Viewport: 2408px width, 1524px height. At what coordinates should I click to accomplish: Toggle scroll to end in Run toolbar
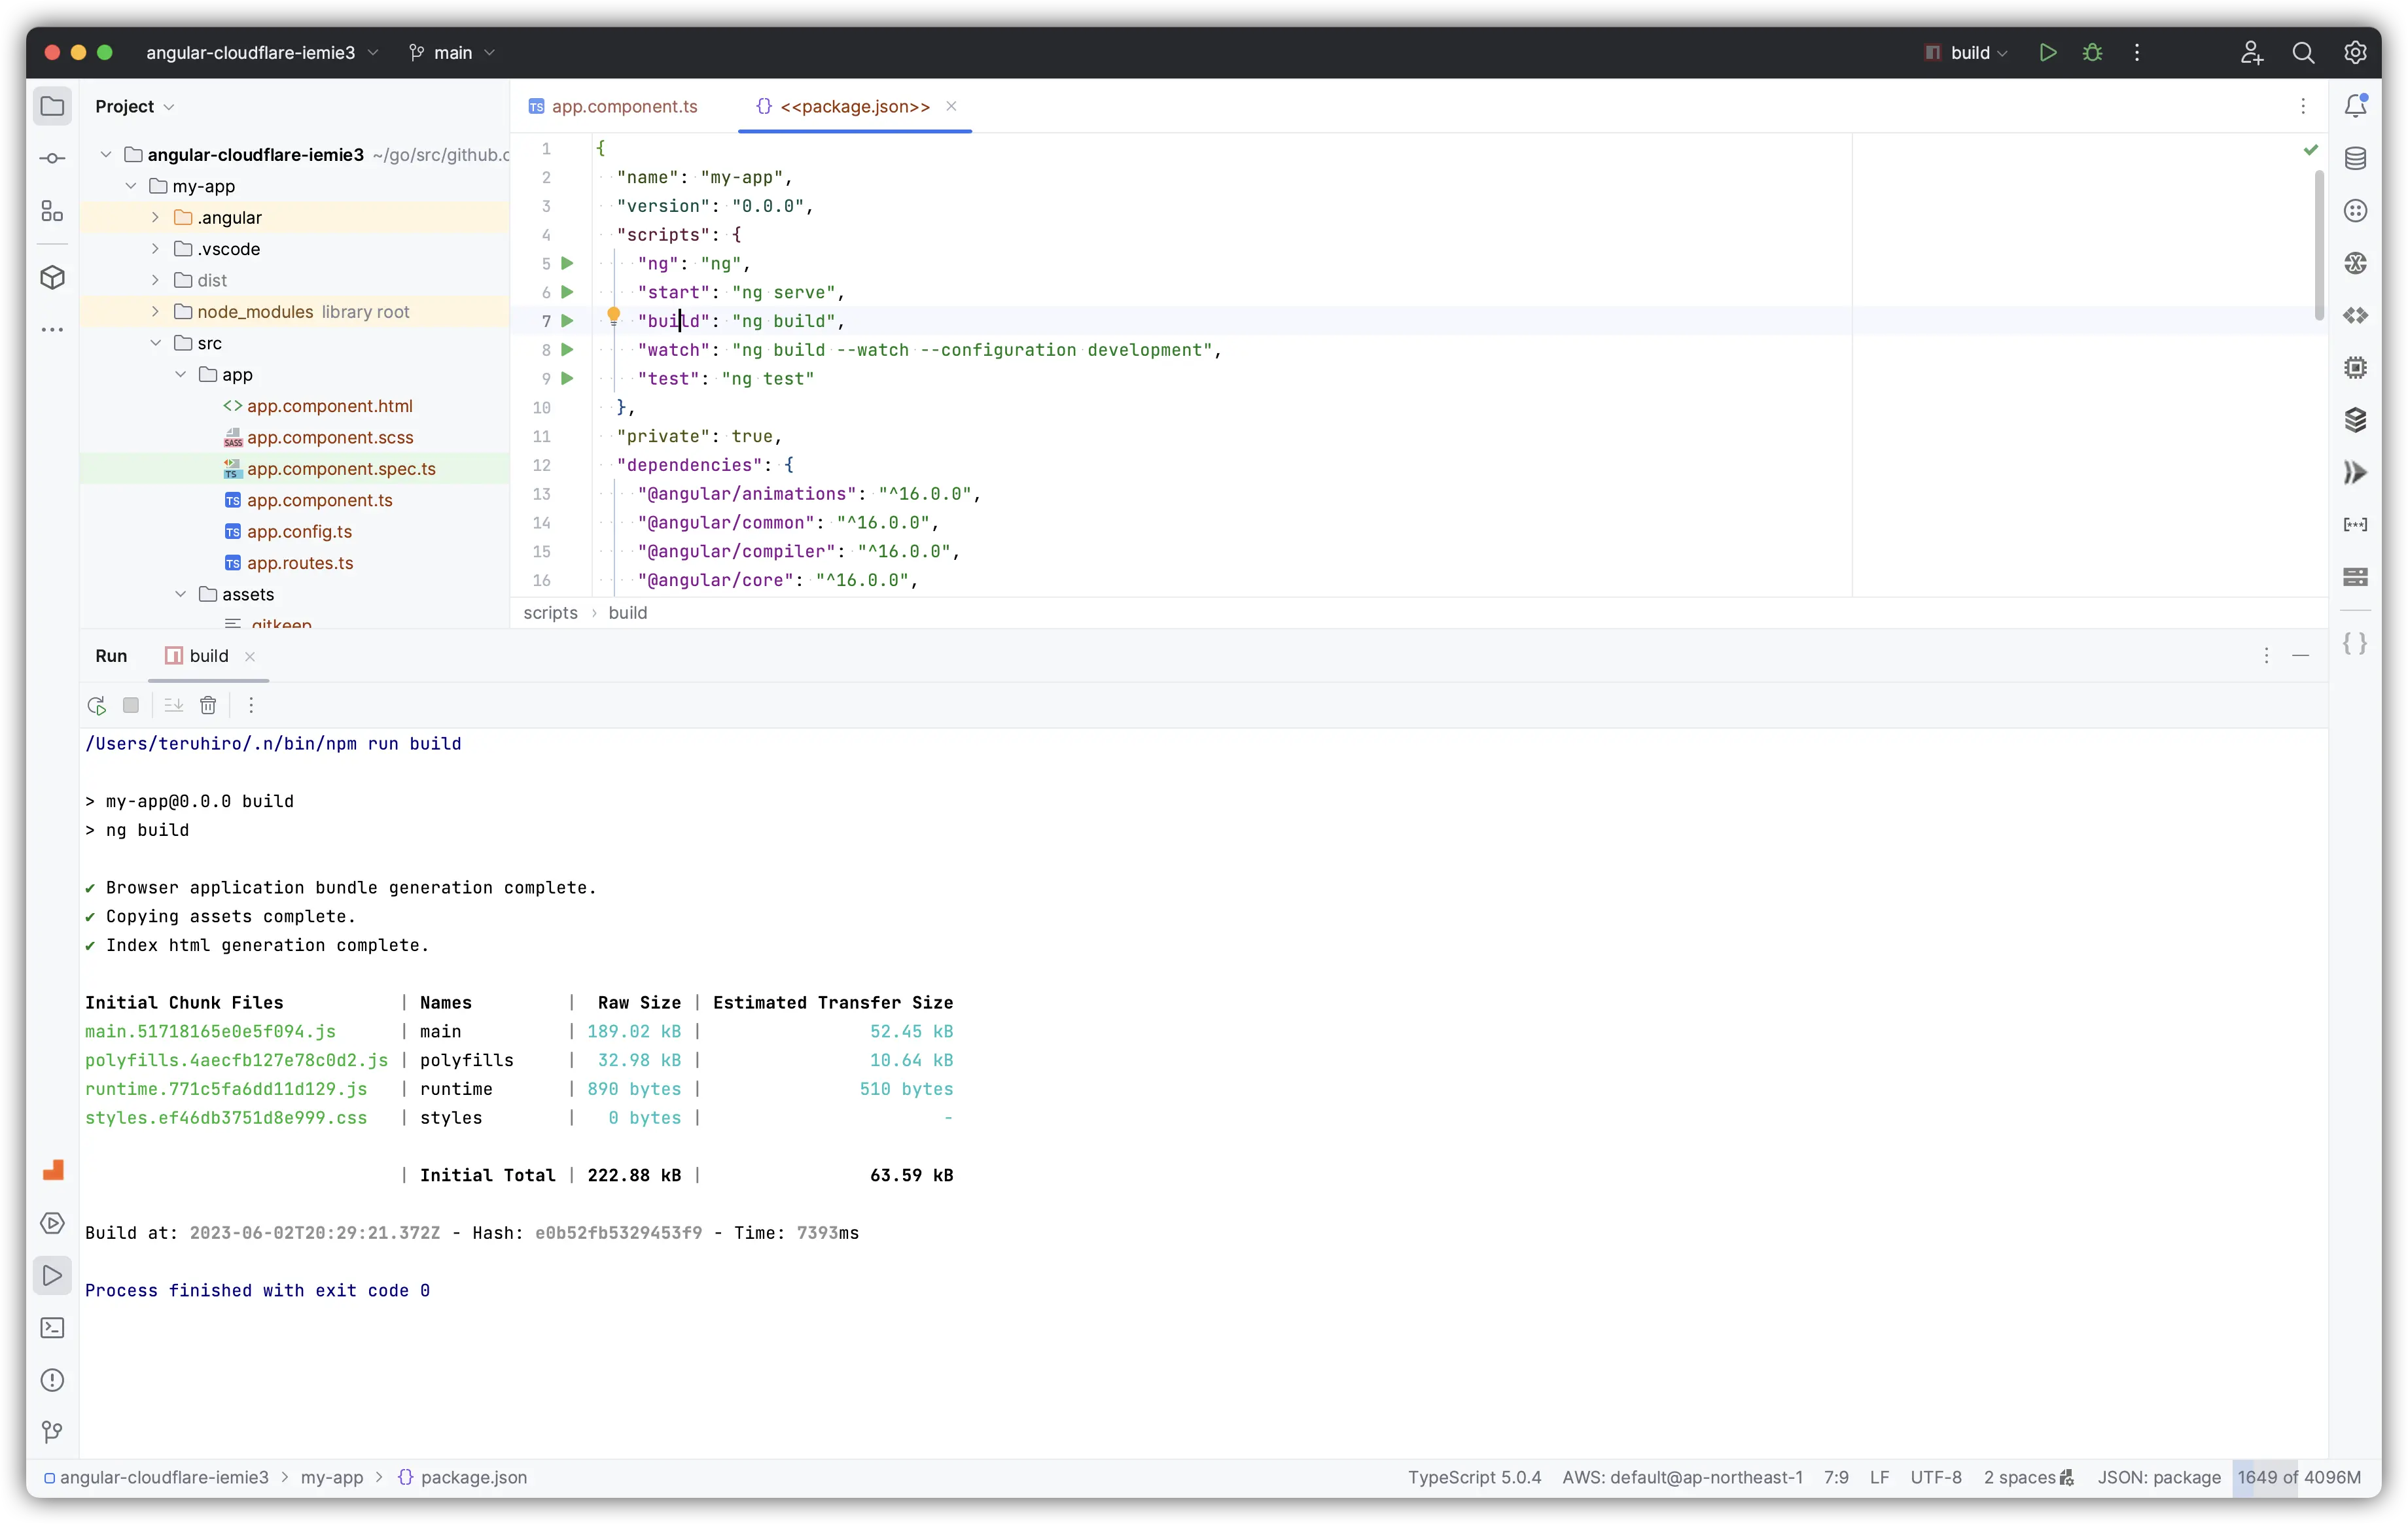pyautogui.click(x=173, y=706)
